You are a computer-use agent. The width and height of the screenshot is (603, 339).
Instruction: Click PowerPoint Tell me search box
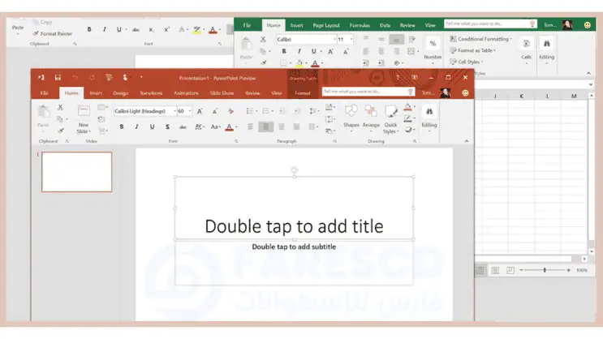pos(368,92)
